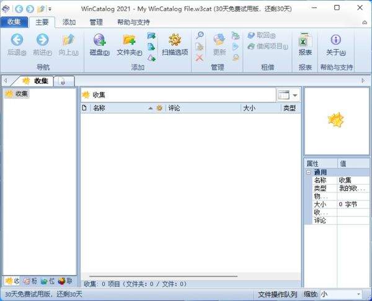Click quick access back arrow in title bar
Screen dimensions: 372x301
point(19,9)
